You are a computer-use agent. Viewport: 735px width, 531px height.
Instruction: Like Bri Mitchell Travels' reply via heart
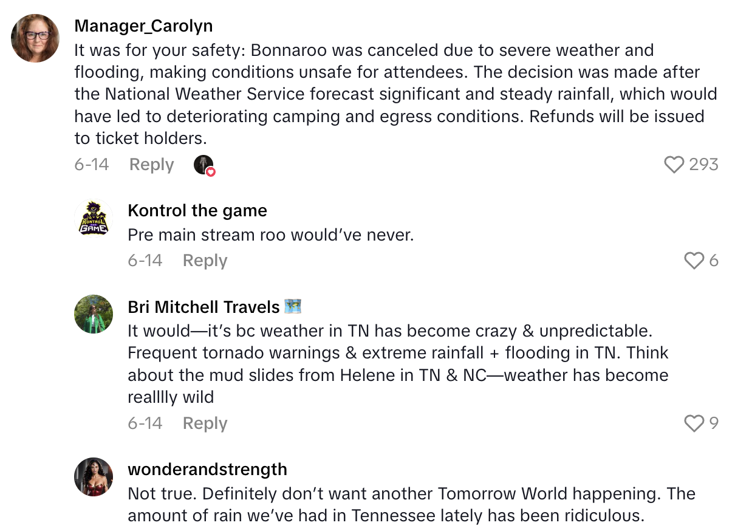coord(694,423)
